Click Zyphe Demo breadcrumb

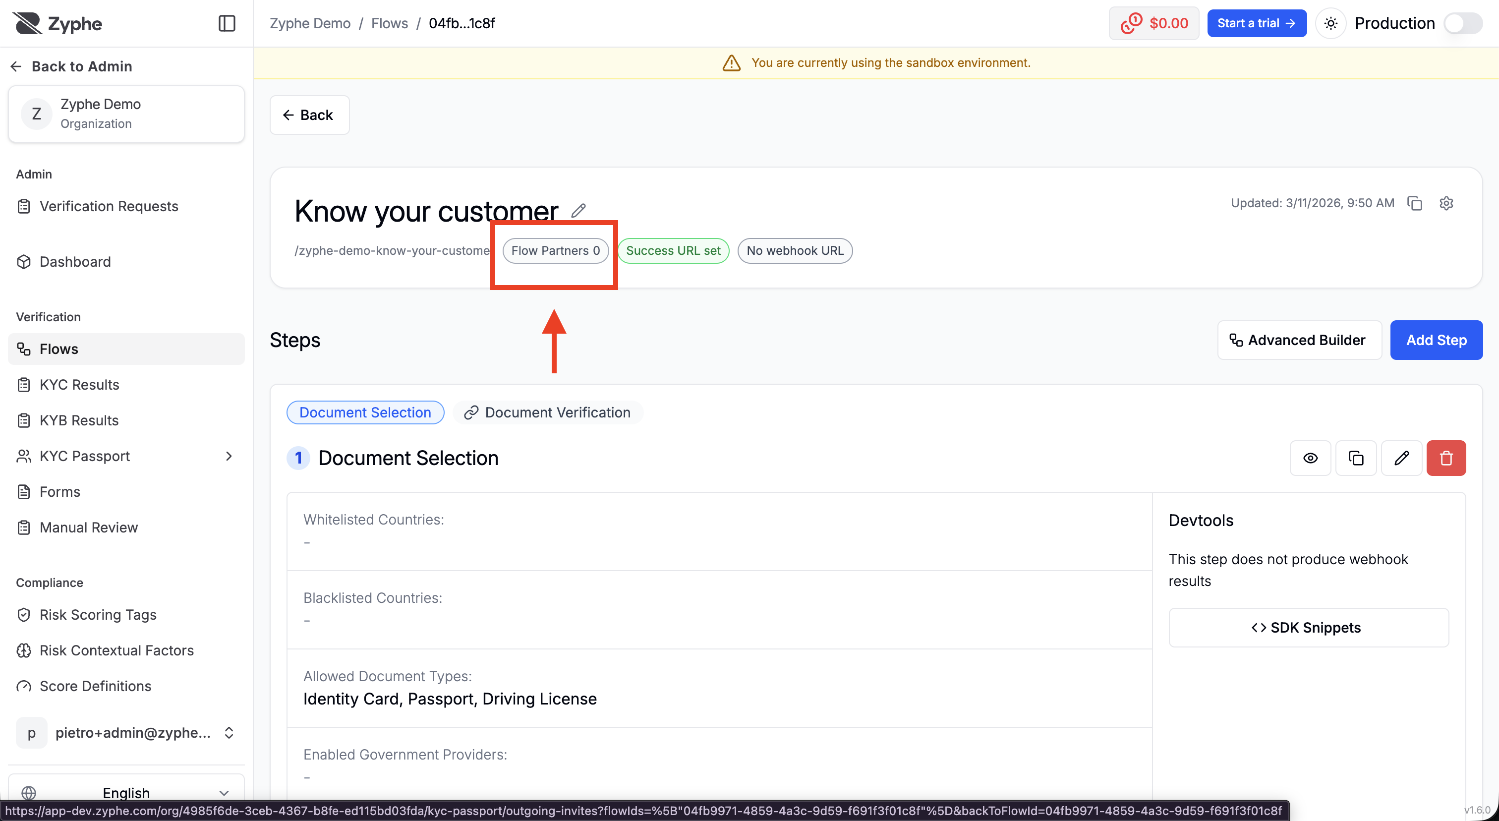[310, 23]
